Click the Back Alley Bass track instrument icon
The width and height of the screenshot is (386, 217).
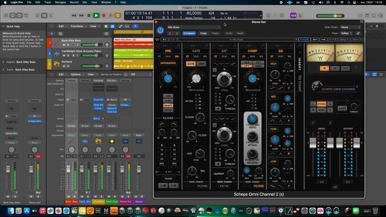57,43
